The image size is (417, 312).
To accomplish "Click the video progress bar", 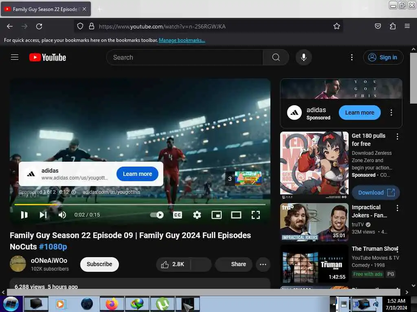I will (140, 205).
